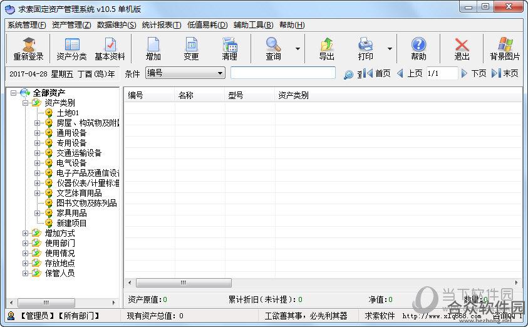Screen dimensions: 528x327
Task: Select 房屋、构筑物 tree item
Action: pyautogui.click(x=88, y=123)
